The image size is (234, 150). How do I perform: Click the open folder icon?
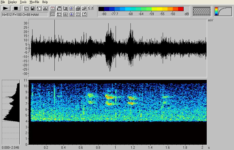(x=84, y=8)
